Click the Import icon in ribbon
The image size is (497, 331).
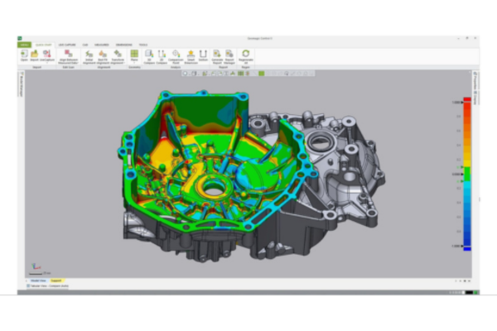(34, 54)
